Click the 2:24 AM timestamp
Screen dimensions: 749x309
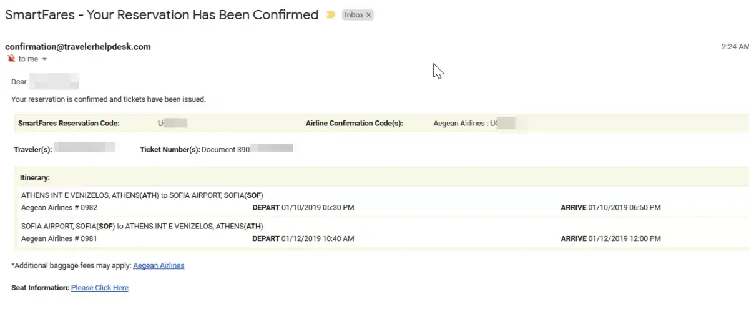(735, 47)
